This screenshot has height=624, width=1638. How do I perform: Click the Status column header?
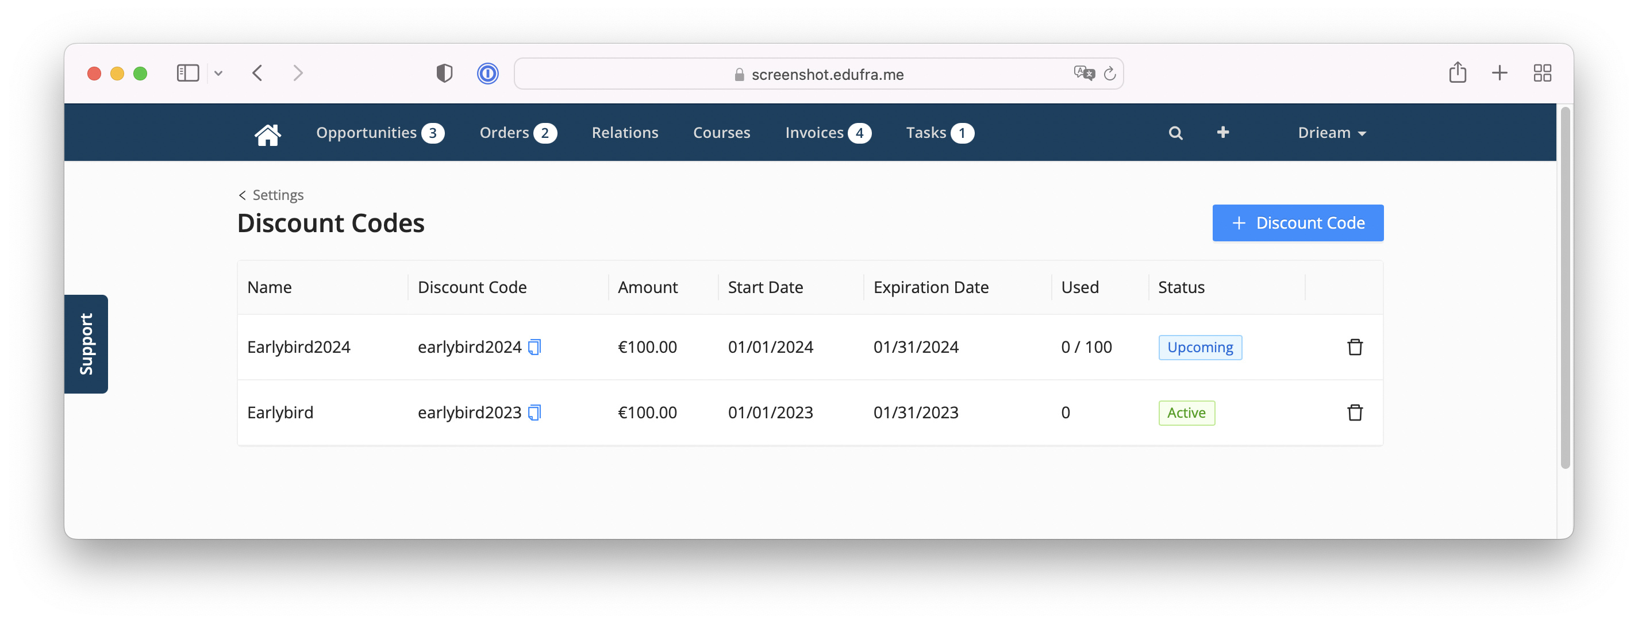coord(1181,287)
